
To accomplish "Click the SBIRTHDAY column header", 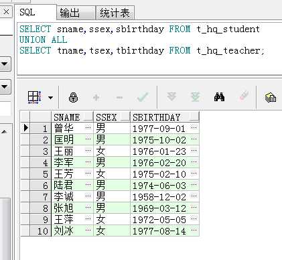I will 165,117.
